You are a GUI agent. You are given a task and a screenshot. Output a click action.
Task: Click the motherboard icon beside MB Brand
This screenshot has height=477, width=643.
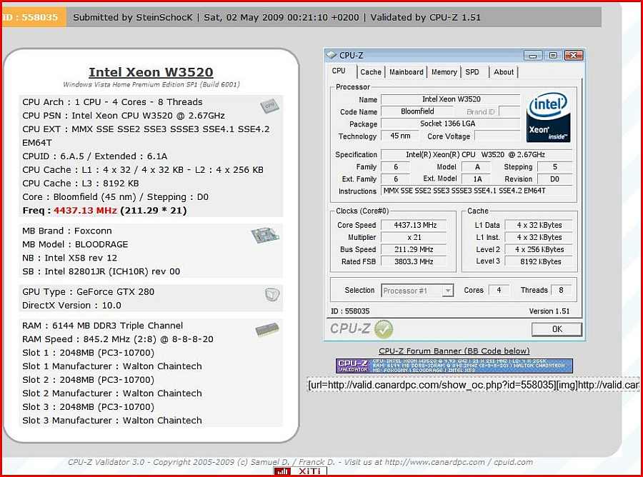click(265, 235)
